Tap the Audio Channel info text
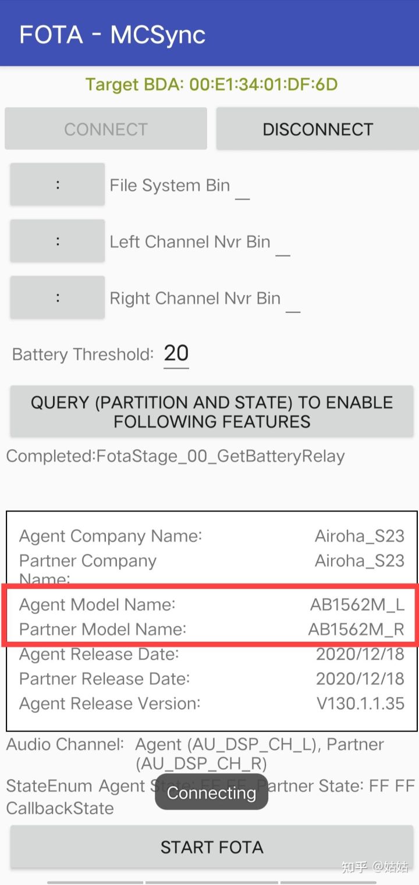Screen dimensions: 419x885 196,754
